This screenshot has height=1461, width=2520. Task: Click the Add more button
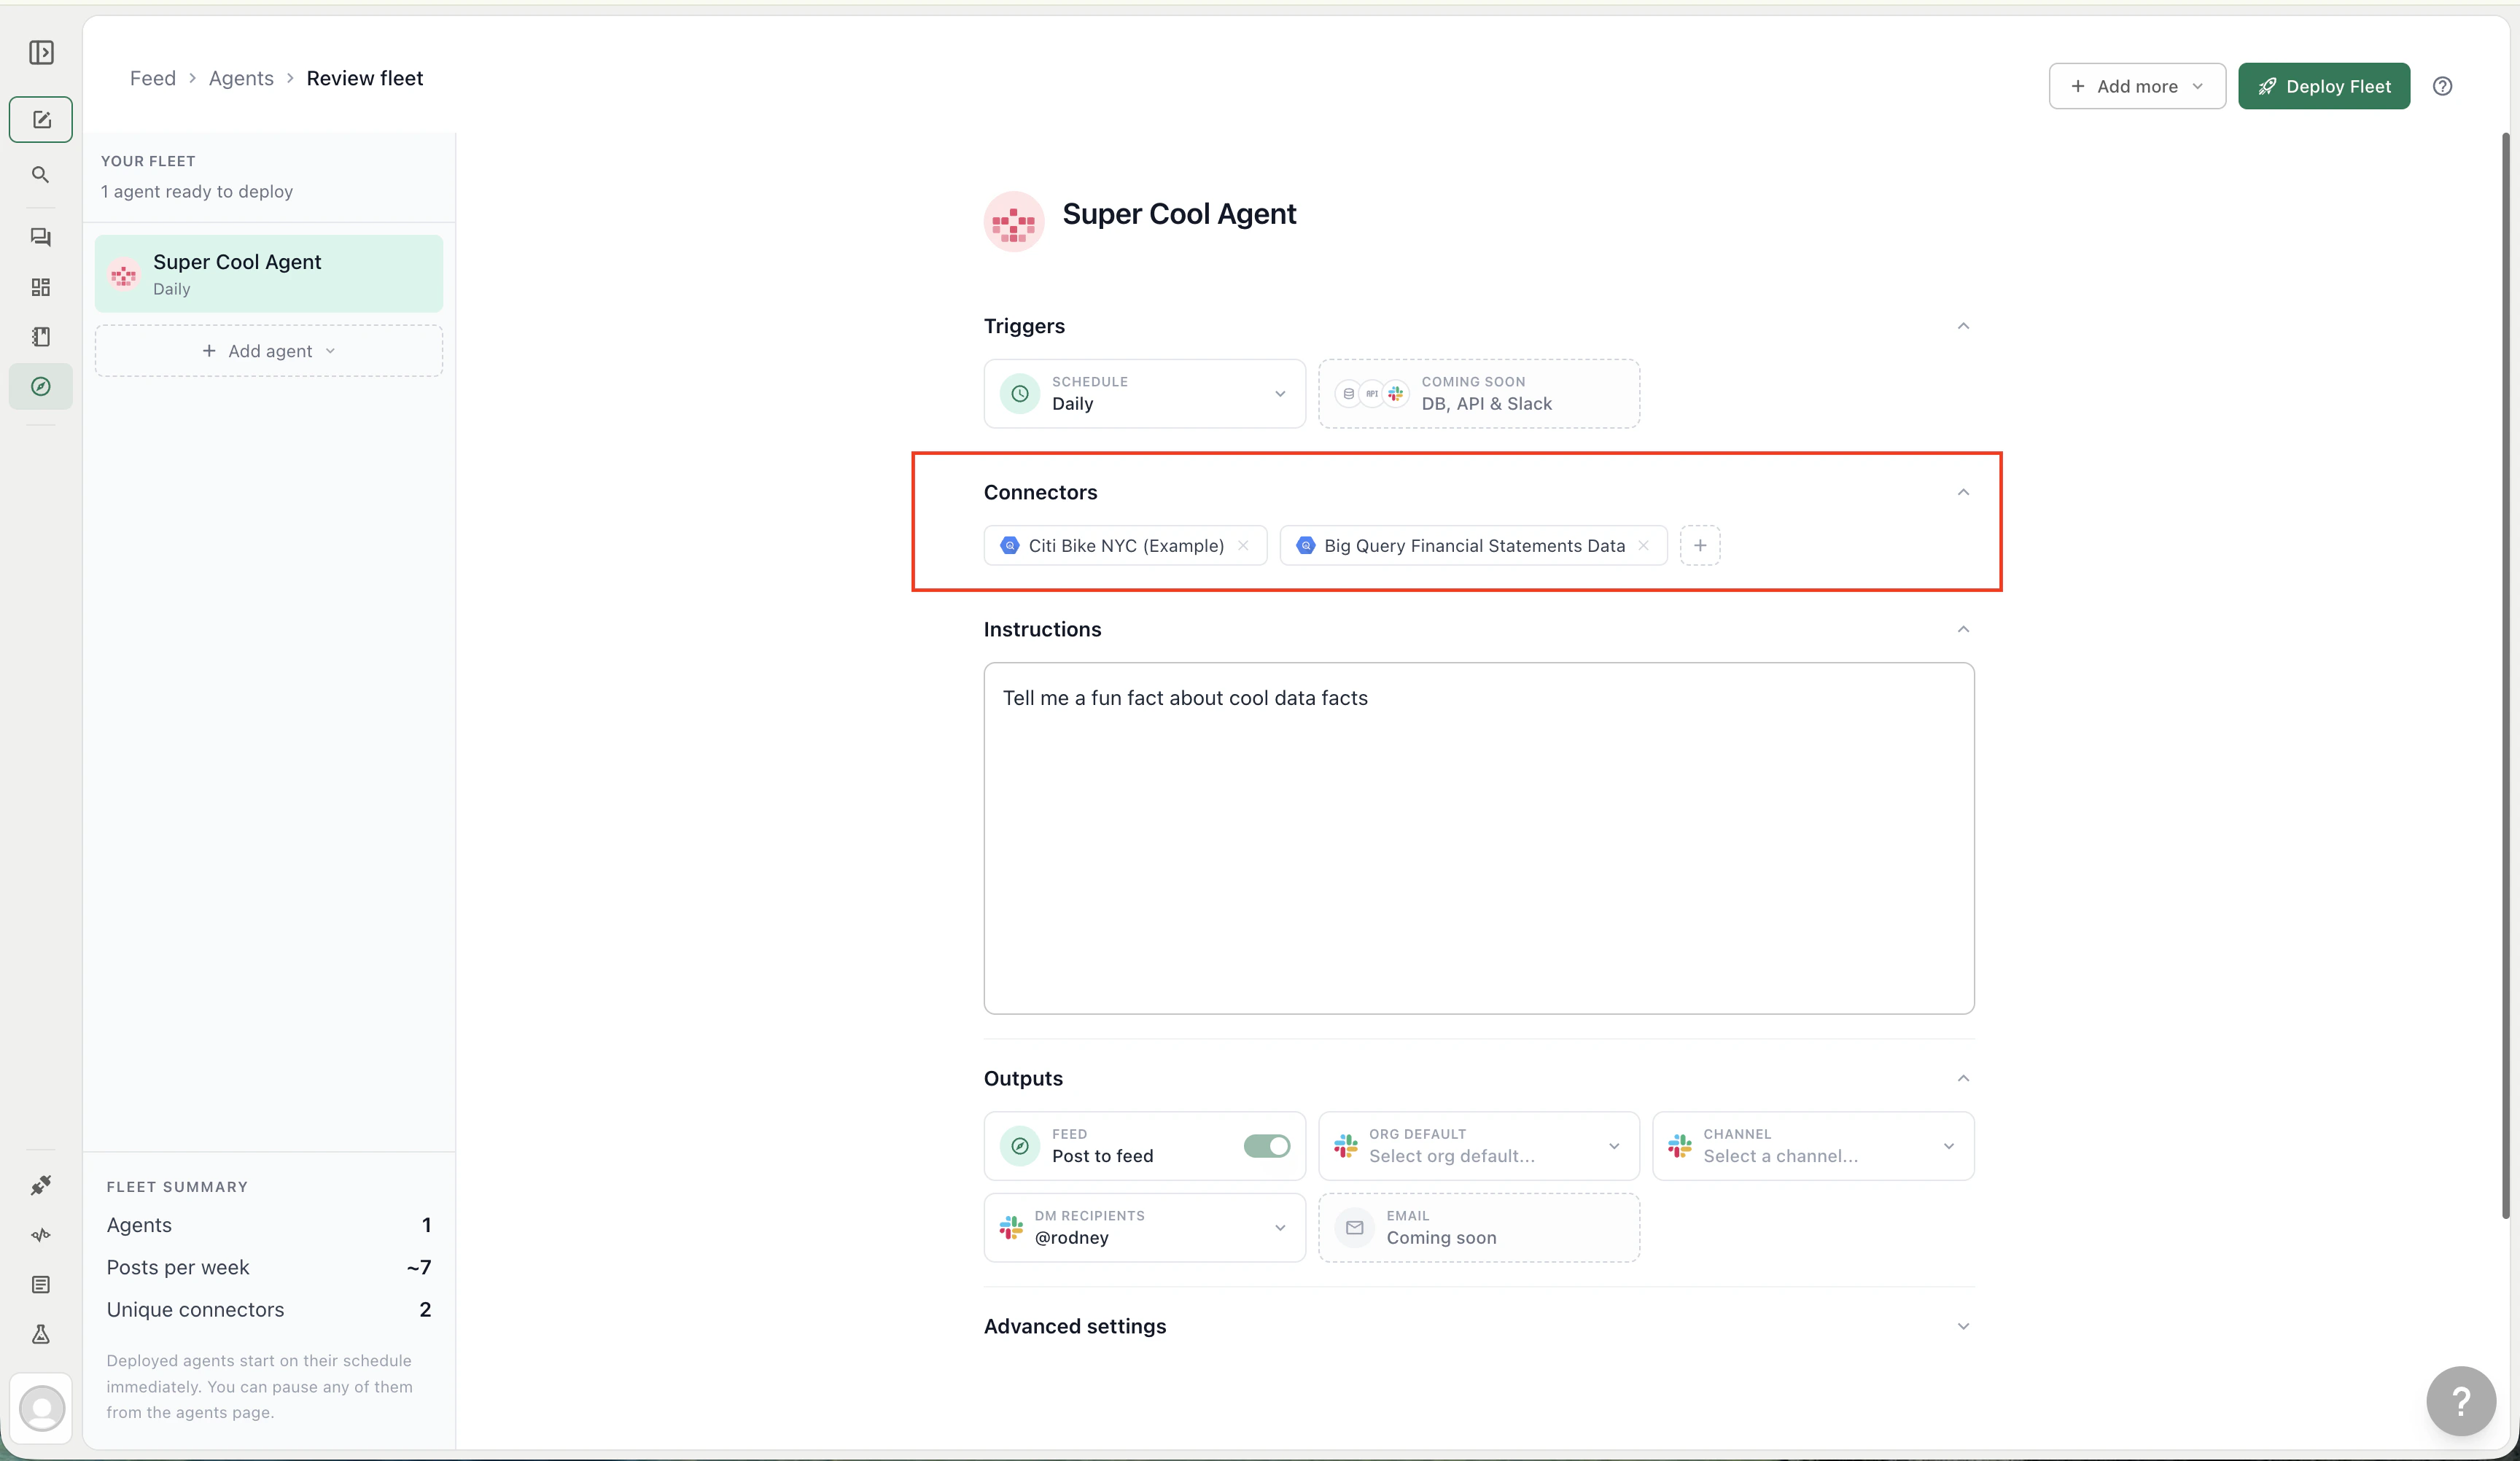coord(2136,86)
